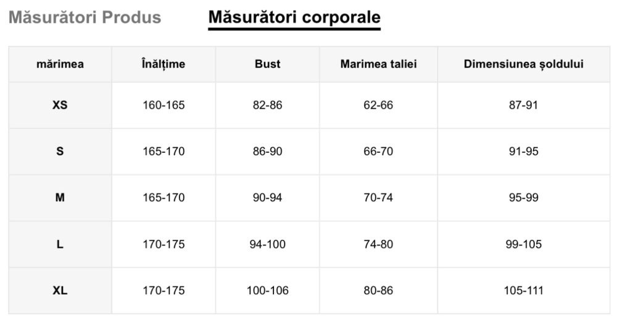Click the Marimea taliei column header
Screen dimensions: 617x325
pyautogui.click(x=378, y=64)
